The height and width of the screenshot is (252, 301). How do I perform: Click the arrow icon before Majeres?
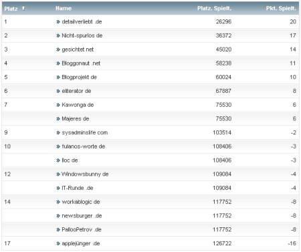(58, 119)
